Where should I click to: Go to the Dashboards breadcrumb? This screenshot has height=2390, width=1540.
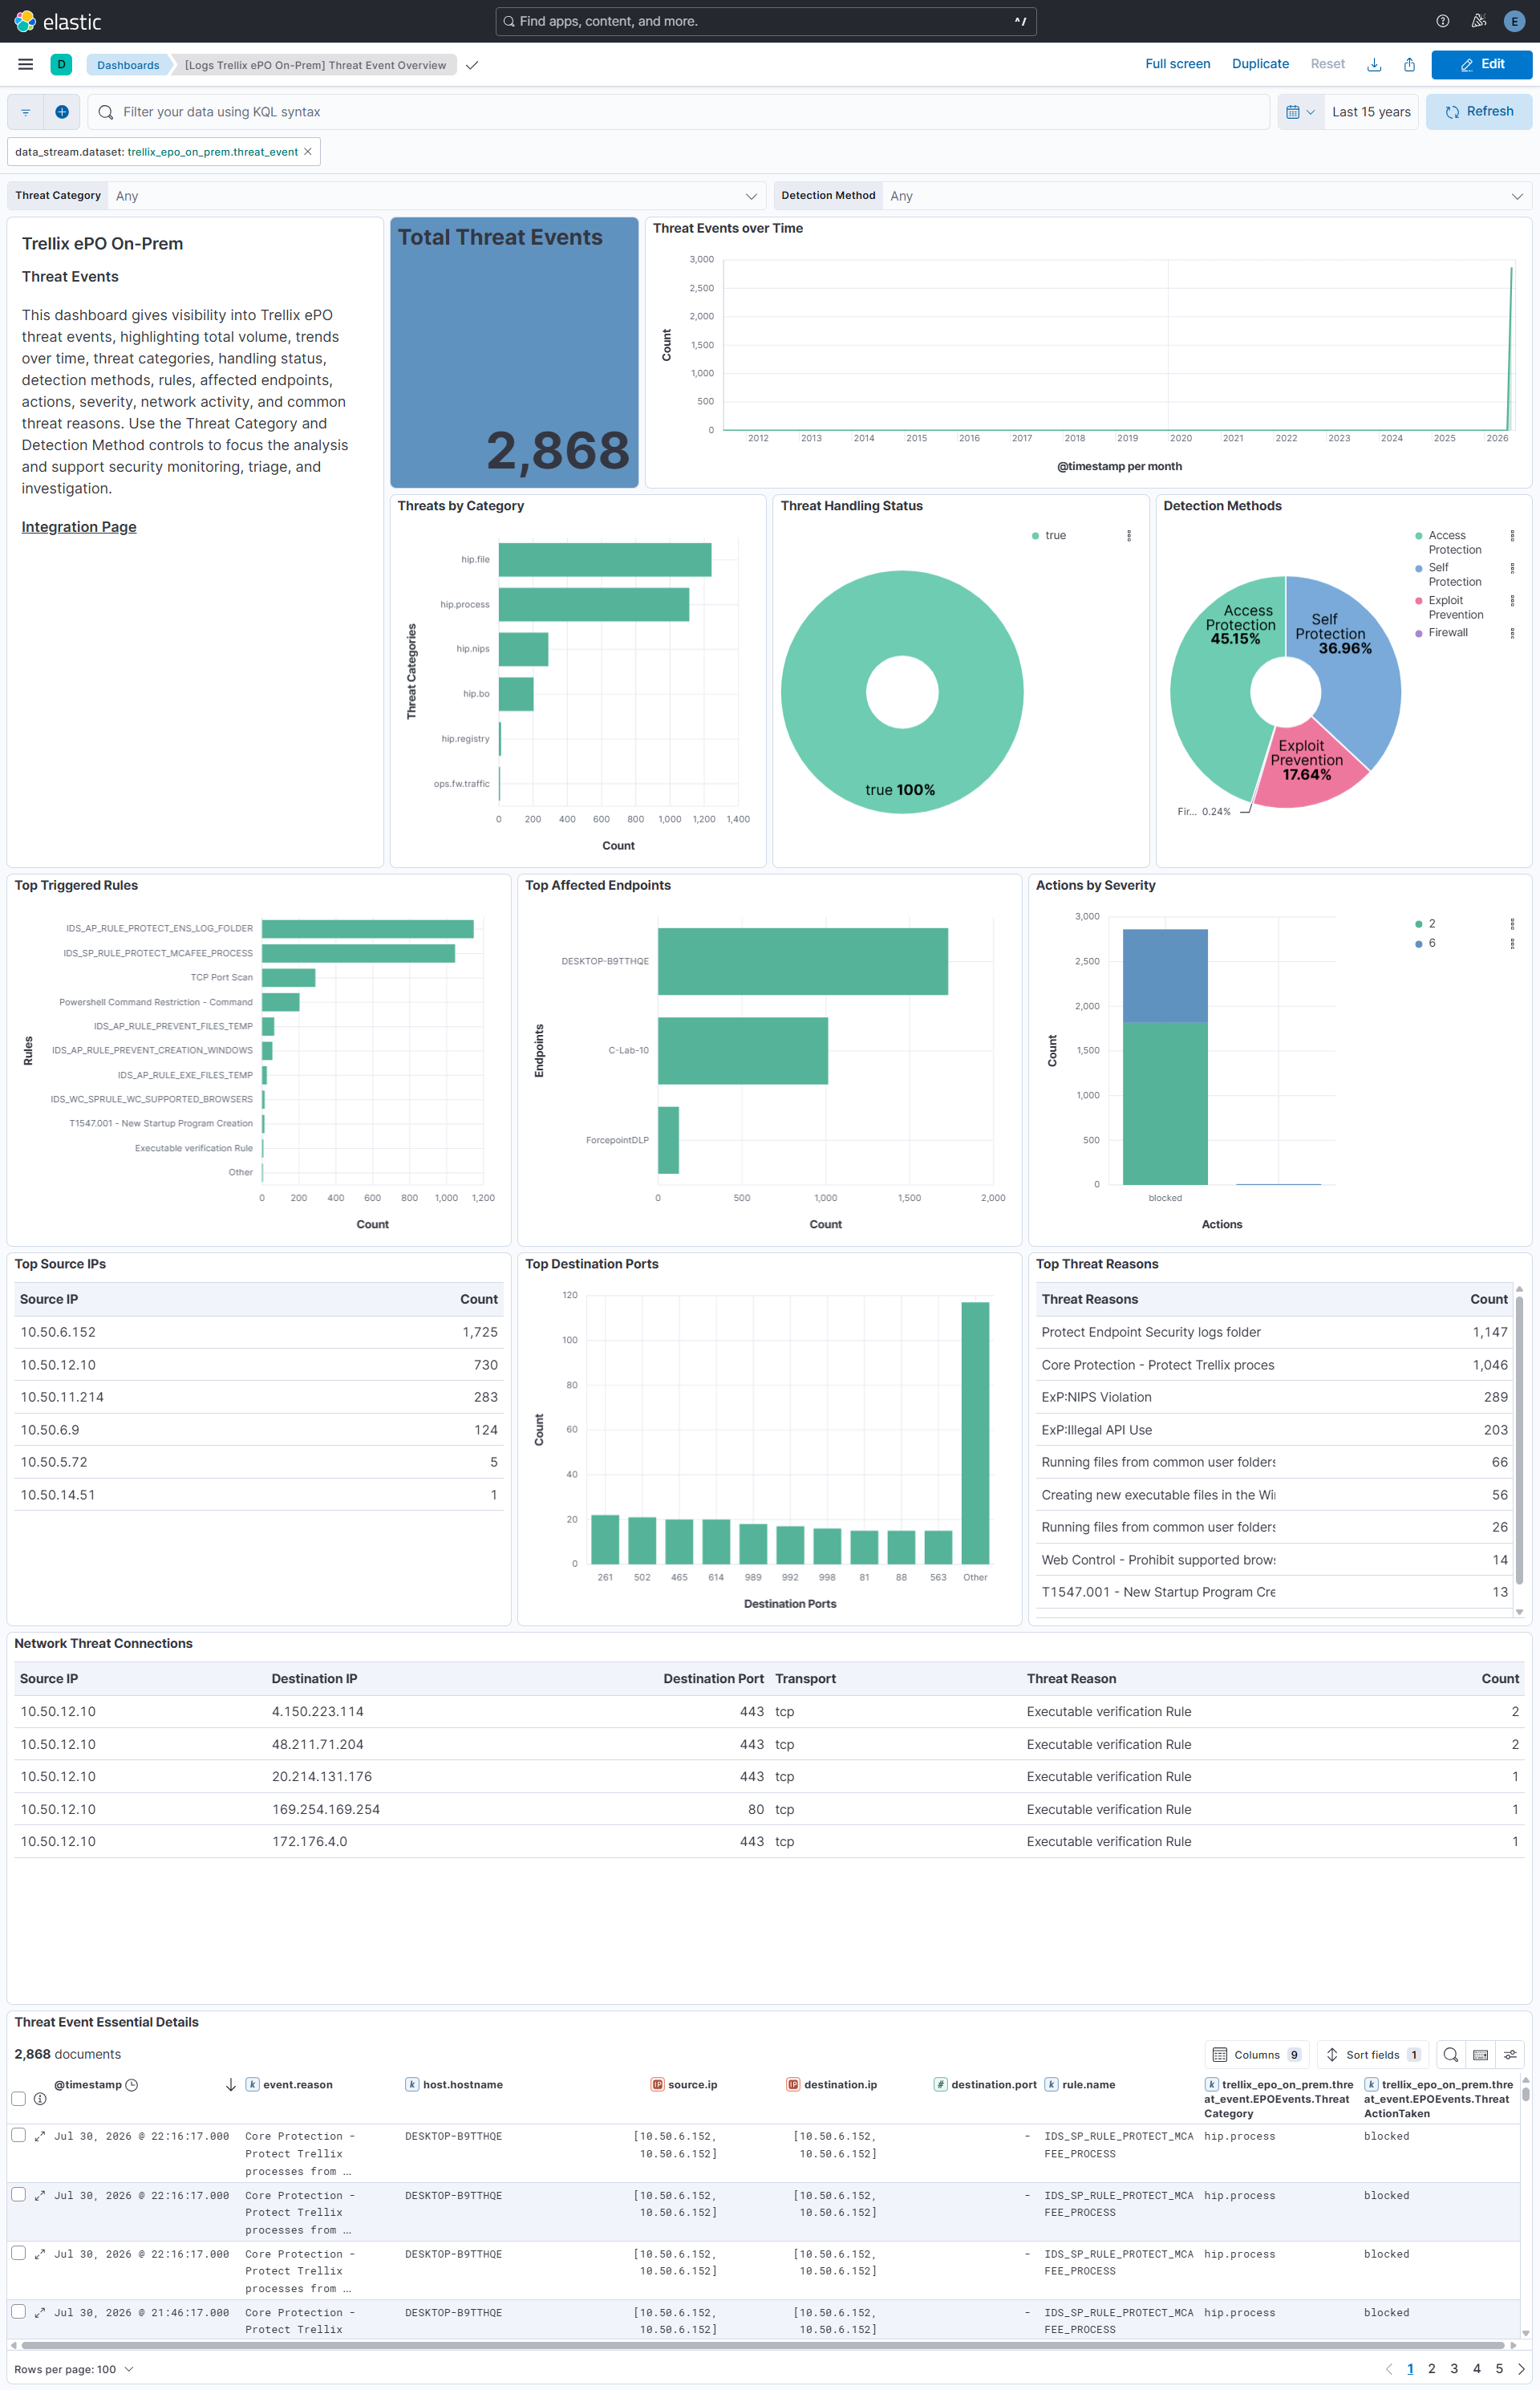click(x=128, y=65)
